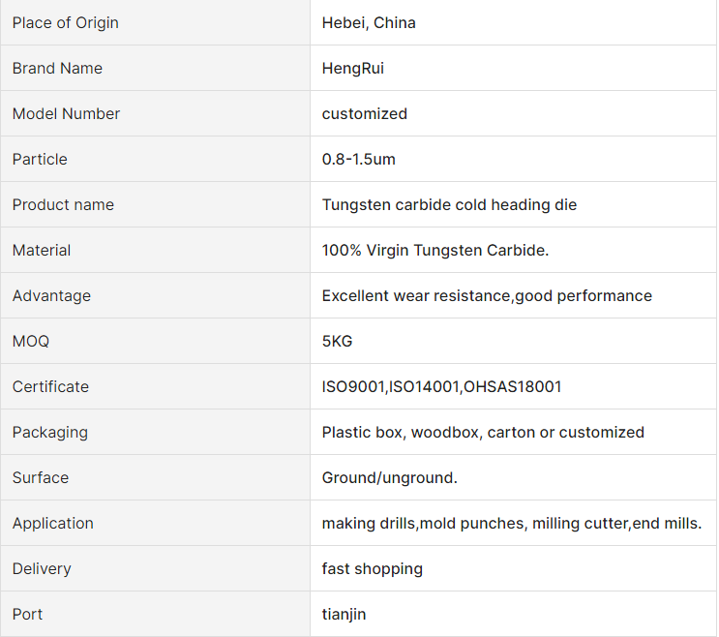Click the tianjin port value
The image size is (719, 637).
344,614
